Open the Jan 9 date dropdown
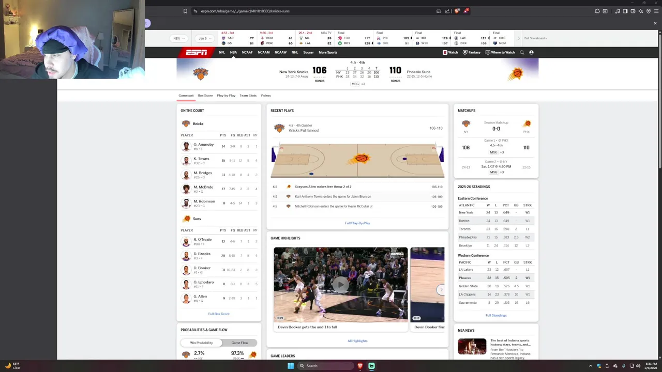This screenshot has width=662, height=372. [204, 38]
